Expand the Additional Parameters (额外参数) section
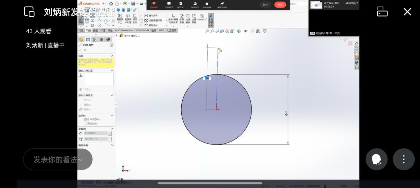420x188 pixels. (x=112, y=145)
